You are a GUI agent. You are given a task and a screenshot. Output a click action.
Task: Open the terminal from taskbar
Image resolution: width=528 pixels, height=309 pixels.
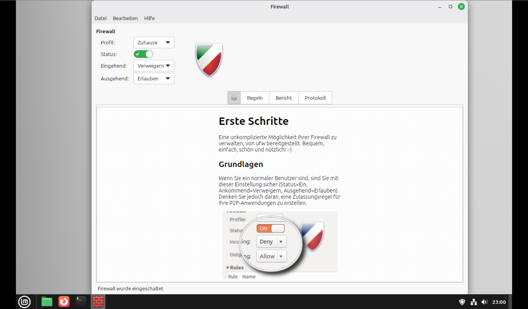(x=81, y=302)
